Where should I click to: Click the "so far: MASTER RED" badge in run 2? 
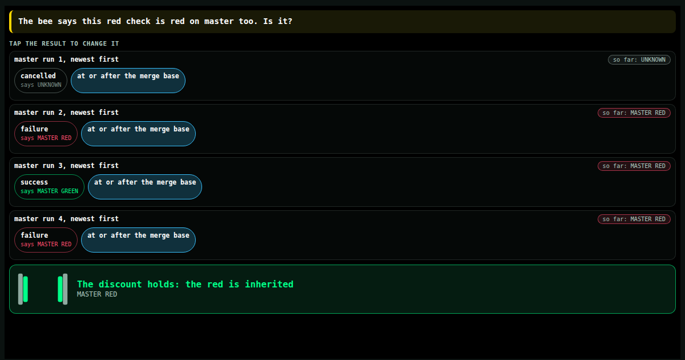(x=634, y=113)
